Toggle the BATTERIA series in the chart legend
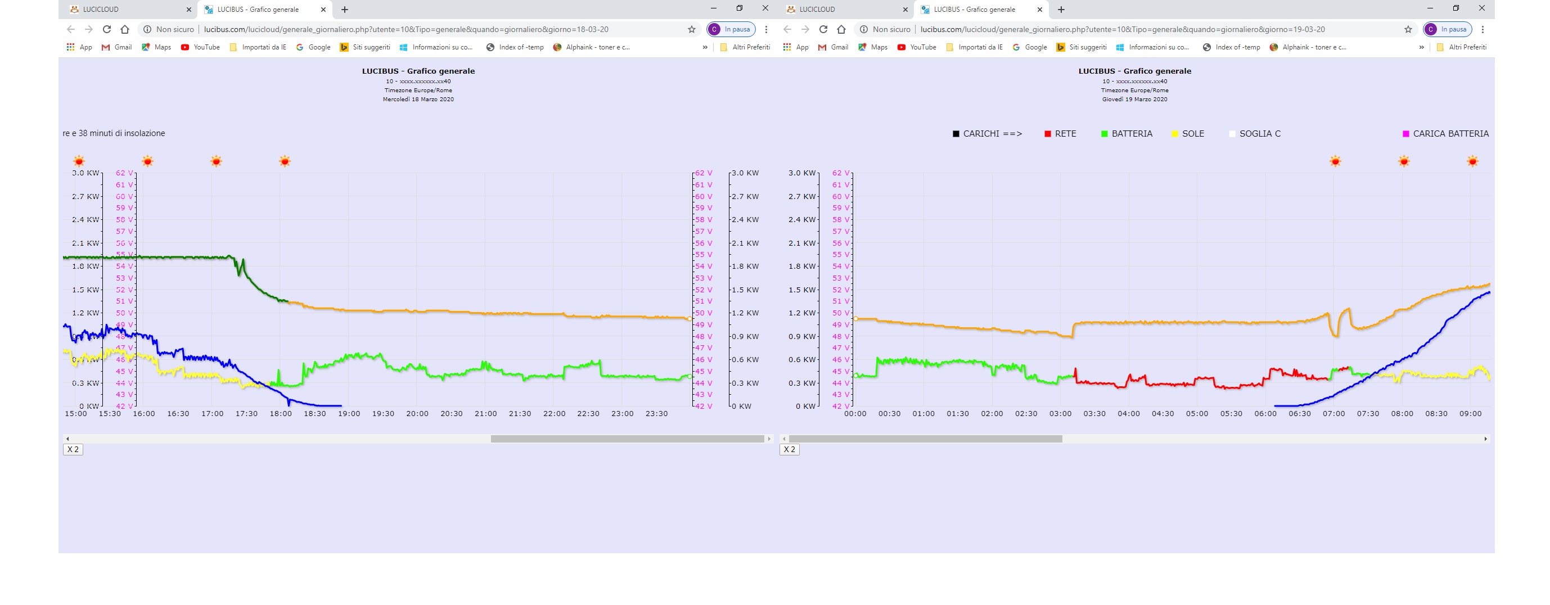The image size is (1550, 605). click(1126, 134)
